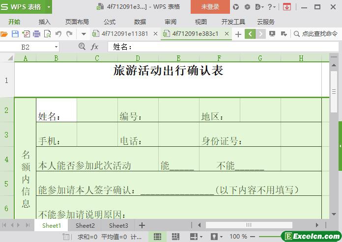Switch to Normal view status bar icon
Image resolution: width=342 pixels, height=242 pixels.
click(157, 237)
